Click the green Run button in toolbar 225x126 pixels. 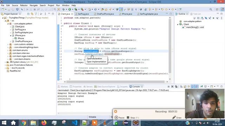tap(70, 9)
